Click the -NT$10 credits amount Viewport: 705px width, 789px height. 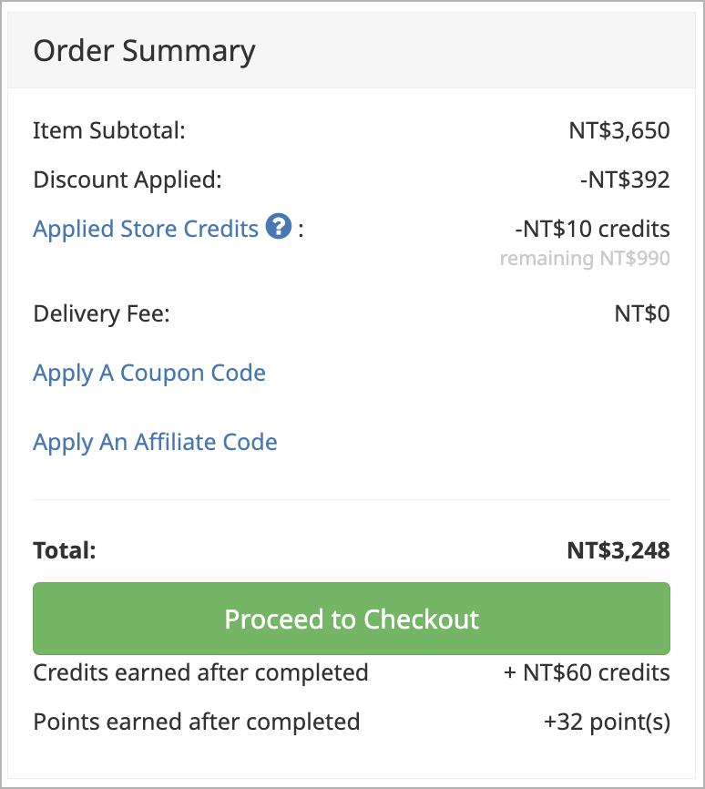pos(592,229)
